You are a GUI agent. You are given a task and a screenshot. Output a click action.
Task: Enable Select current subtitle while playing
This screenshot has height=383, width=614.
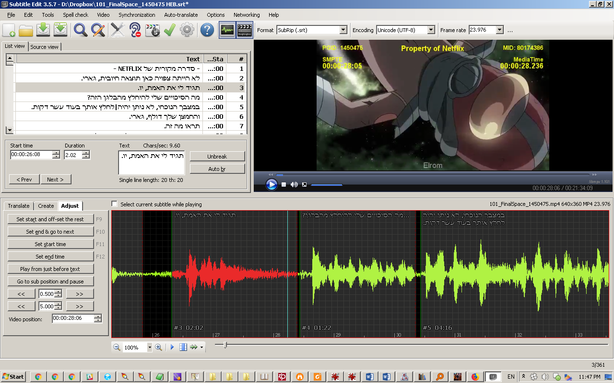click(114, 204)
